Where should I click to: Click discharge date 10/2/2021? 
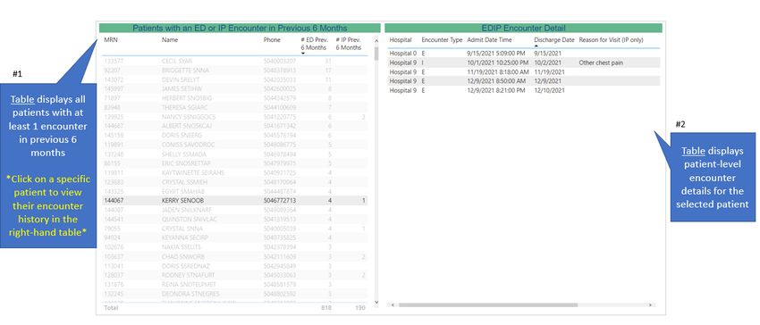[548, 62]
